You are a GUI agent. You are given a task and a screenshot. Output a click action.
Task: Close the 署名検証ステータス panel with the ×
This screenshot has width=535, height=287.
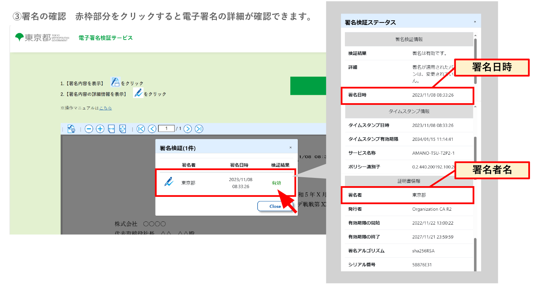[475, 22]
